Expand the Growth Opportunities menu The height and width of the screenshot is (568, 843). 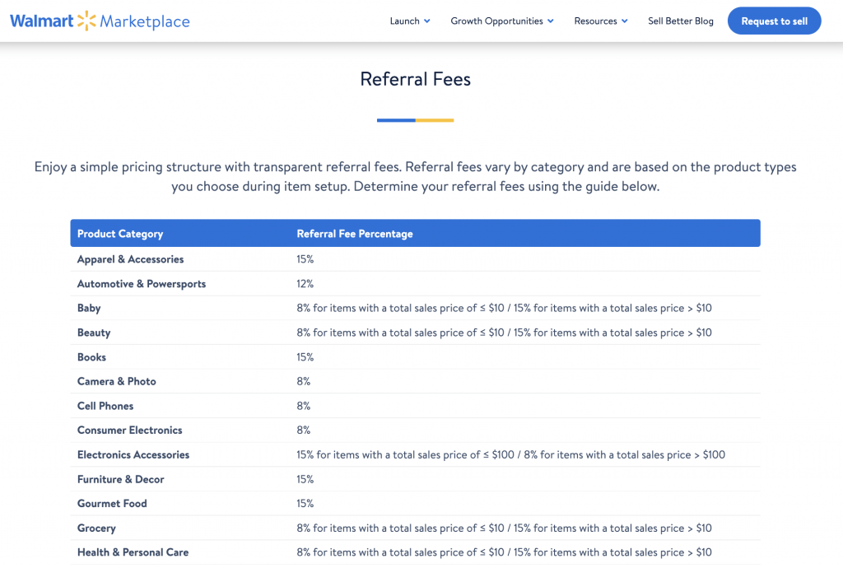point(501,21)
